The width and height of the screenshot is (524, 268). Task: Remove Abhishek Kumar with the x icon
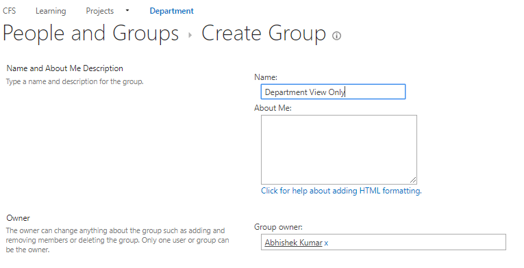pyautogui.click(x=326, y=243)
